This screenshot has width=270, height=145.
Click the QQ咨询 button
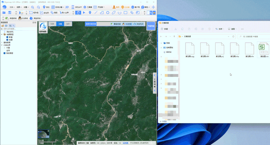[x=23, y=18]
